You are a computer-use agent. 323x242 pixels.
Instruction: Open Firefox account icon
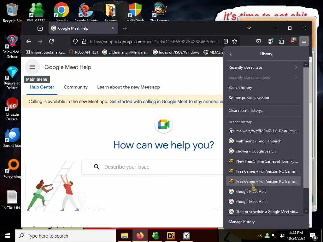point(270,41)
